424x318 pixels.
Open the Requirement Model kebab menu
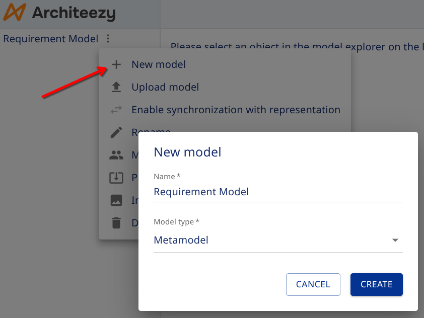click(107, 39)
